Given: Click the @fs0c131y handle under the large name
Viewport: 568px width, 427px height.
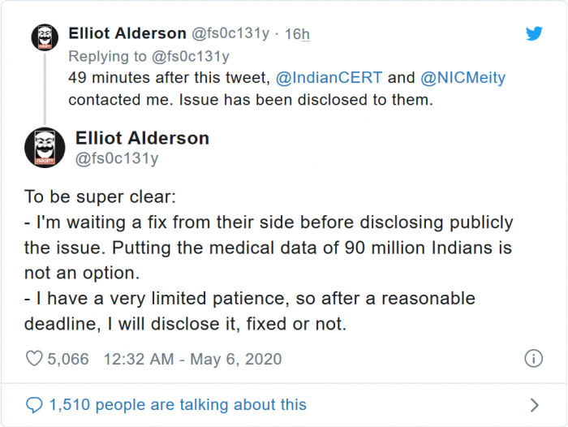Looking at the screenshot, I should tap(117, 158).
